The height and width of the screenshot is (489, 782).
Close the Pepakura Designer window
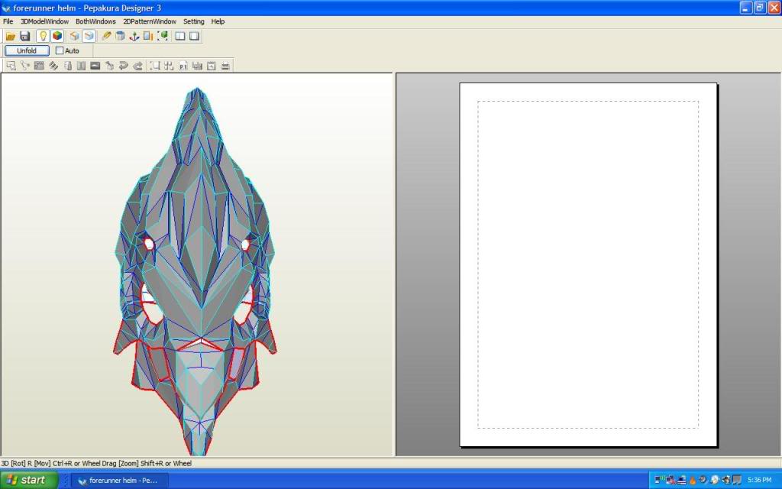774,8
